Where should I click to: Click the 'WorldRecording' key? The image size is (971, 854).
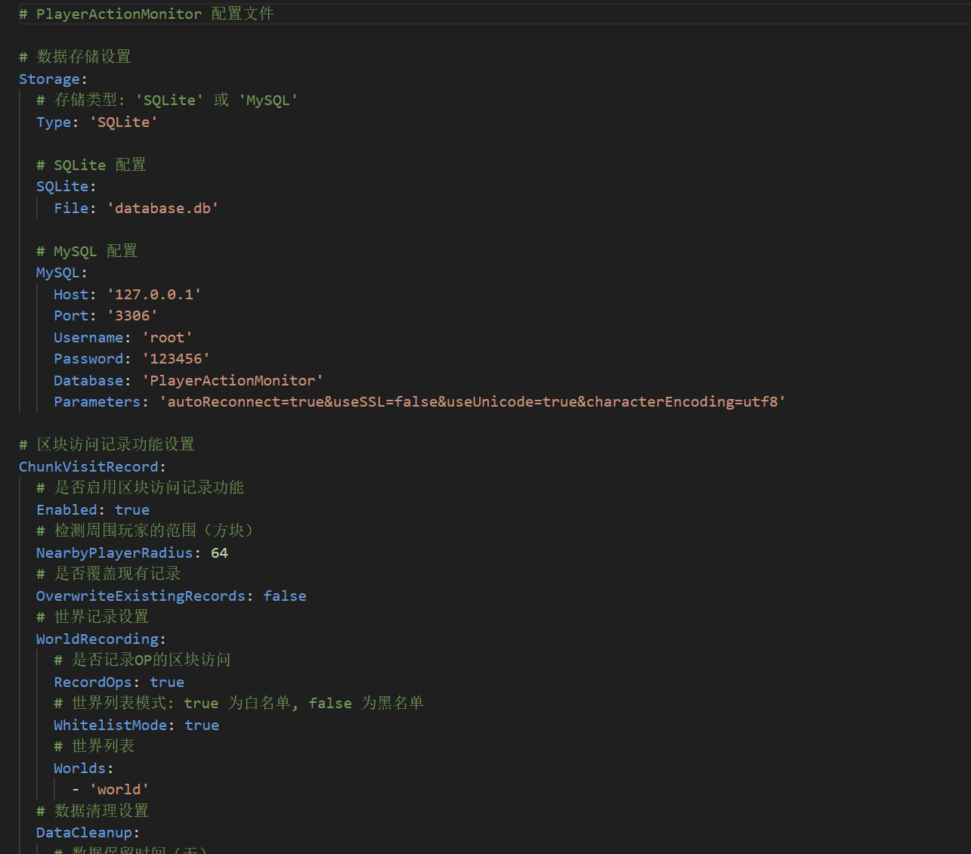pos(97,639)
